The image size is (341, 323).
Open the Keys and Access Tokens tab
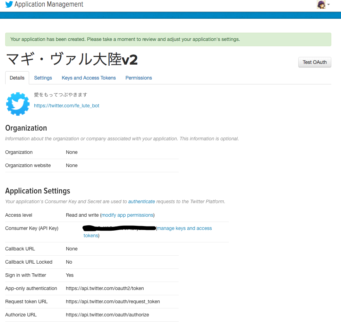pyautogui.click(x=89, y=78)
